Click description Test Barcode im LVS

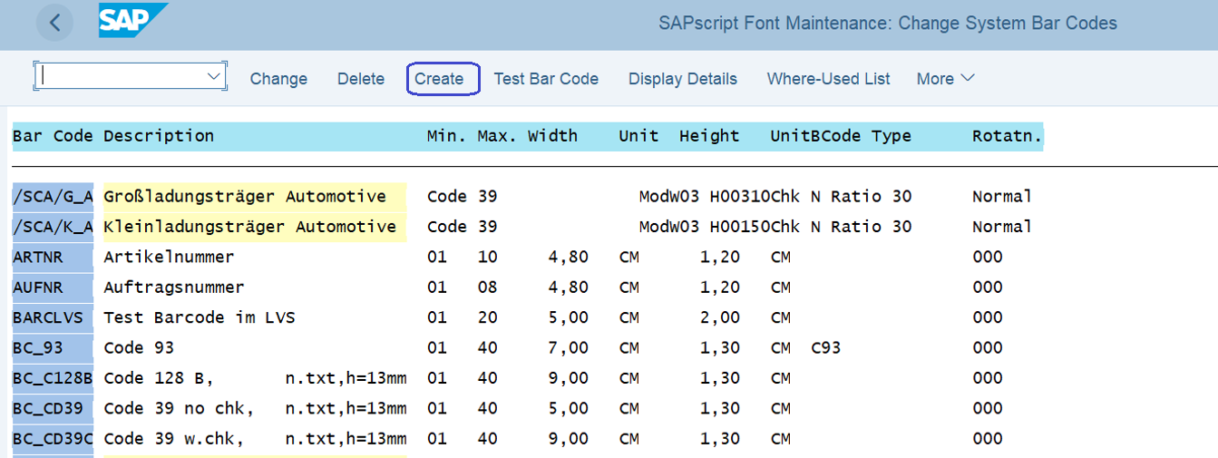click(200, 317)
